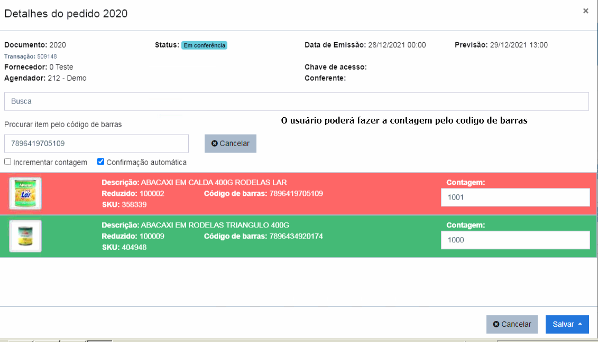The height and width of the screenshot is (342, 598).
Task: Click barcode 7896419705109 in red row
Action: coord(296,194)
